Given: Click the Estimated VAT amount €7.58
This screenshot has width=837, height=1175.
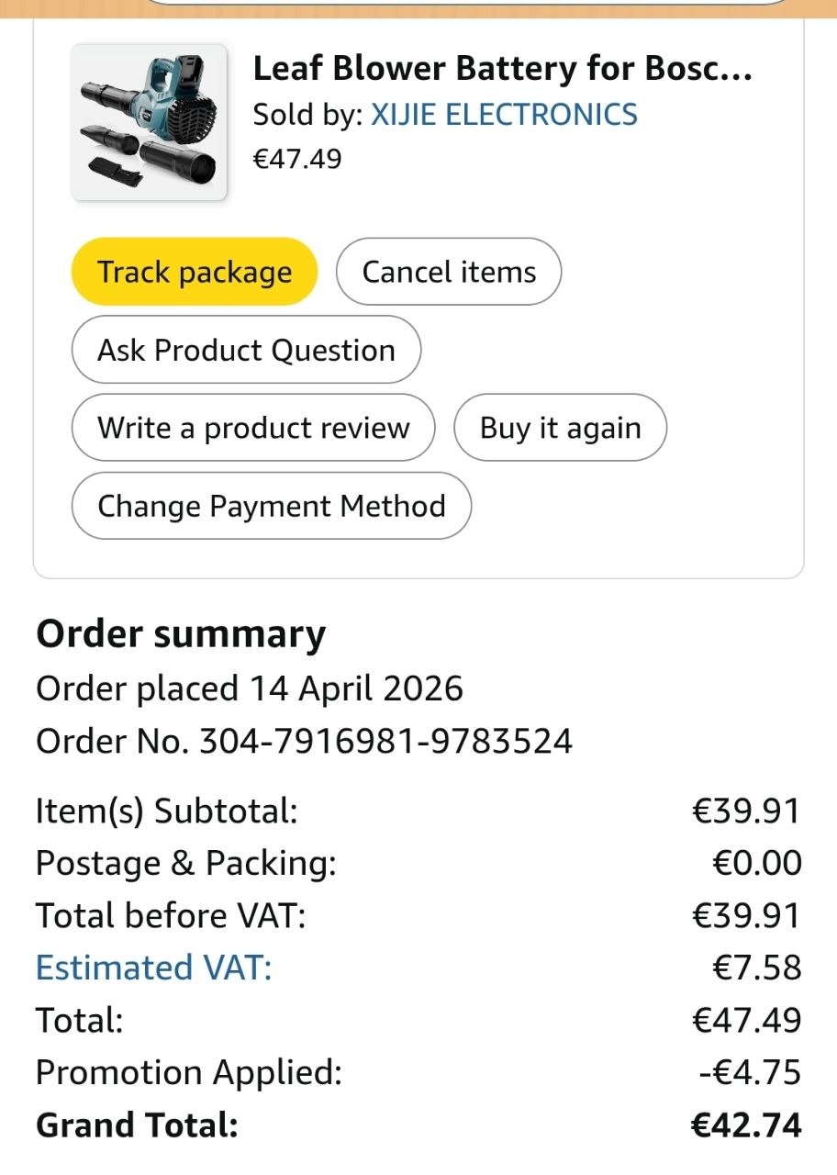Looking at the screenshot, I should coord(756,968).
